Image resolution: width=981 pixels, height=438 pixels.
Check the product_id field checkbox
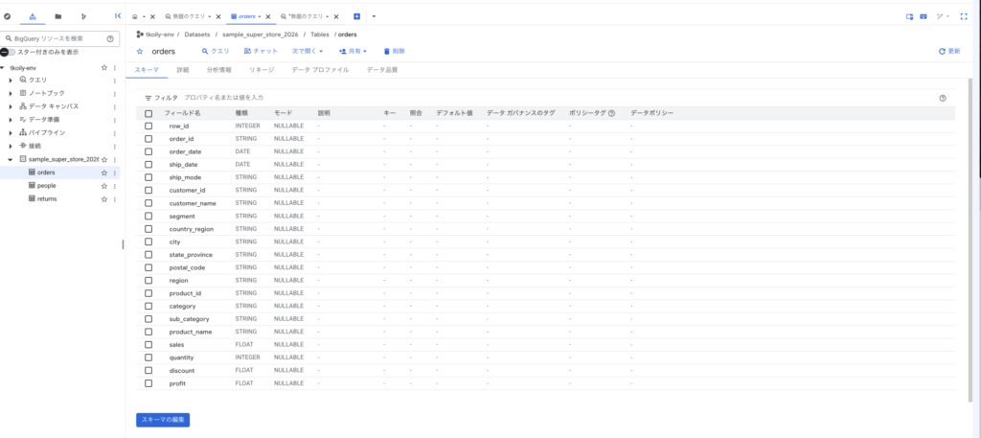148,293
